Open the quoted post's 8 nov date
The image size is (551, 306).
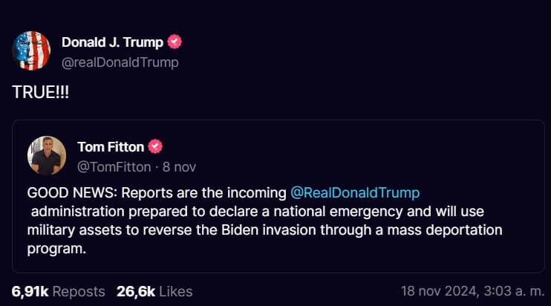tap(180, 166)
